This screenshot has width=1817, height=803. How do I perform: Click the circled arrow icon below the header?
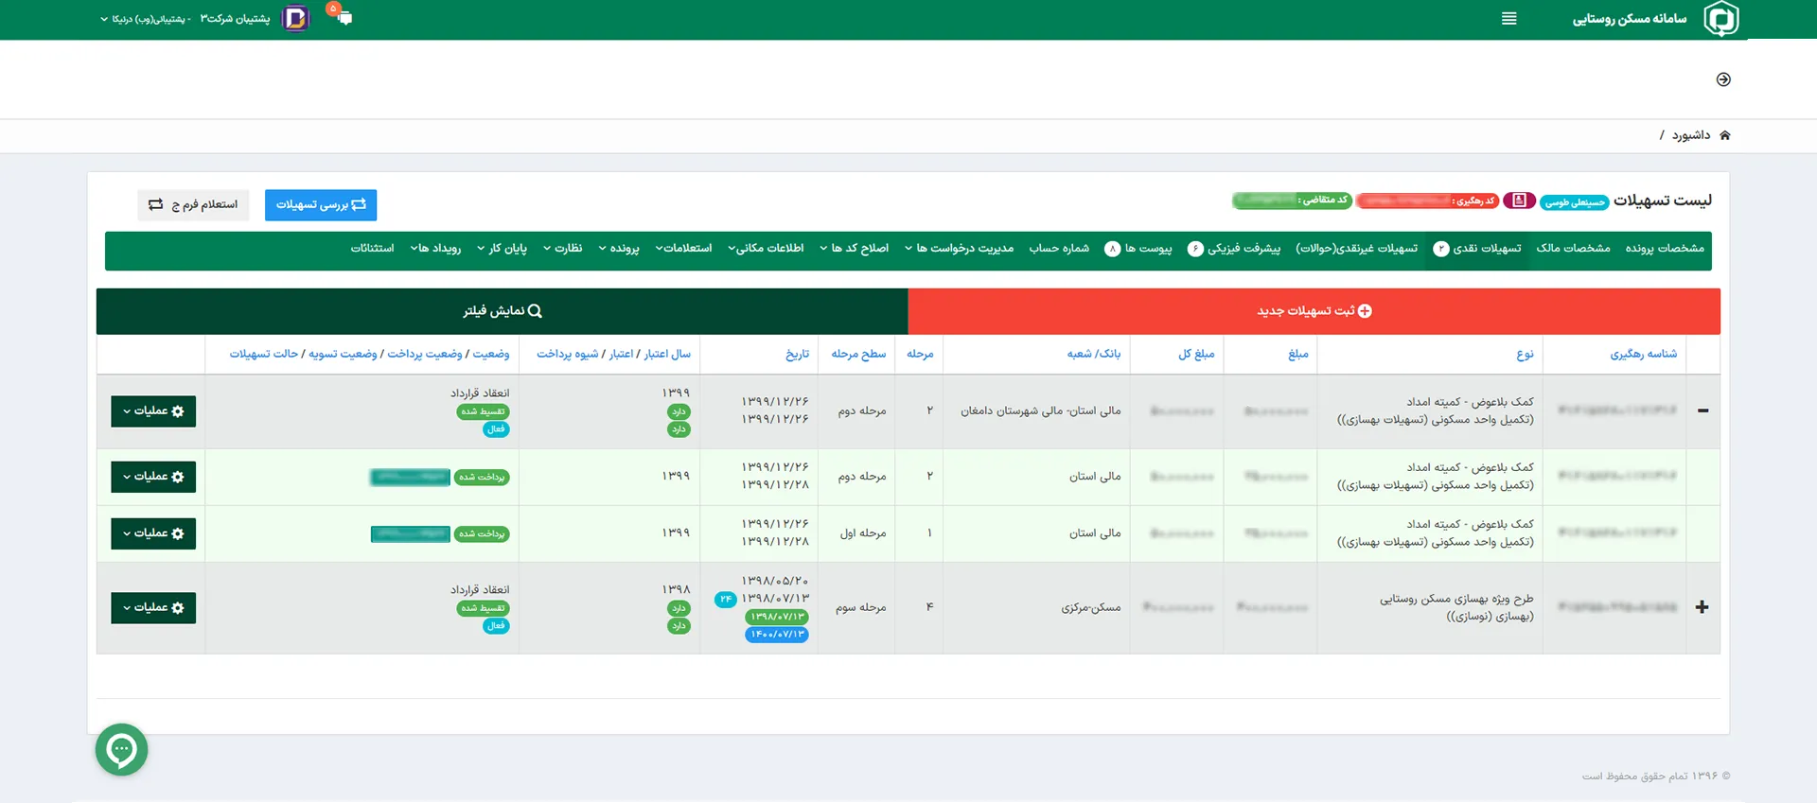pyautogui.click(x=1723, y=79)
